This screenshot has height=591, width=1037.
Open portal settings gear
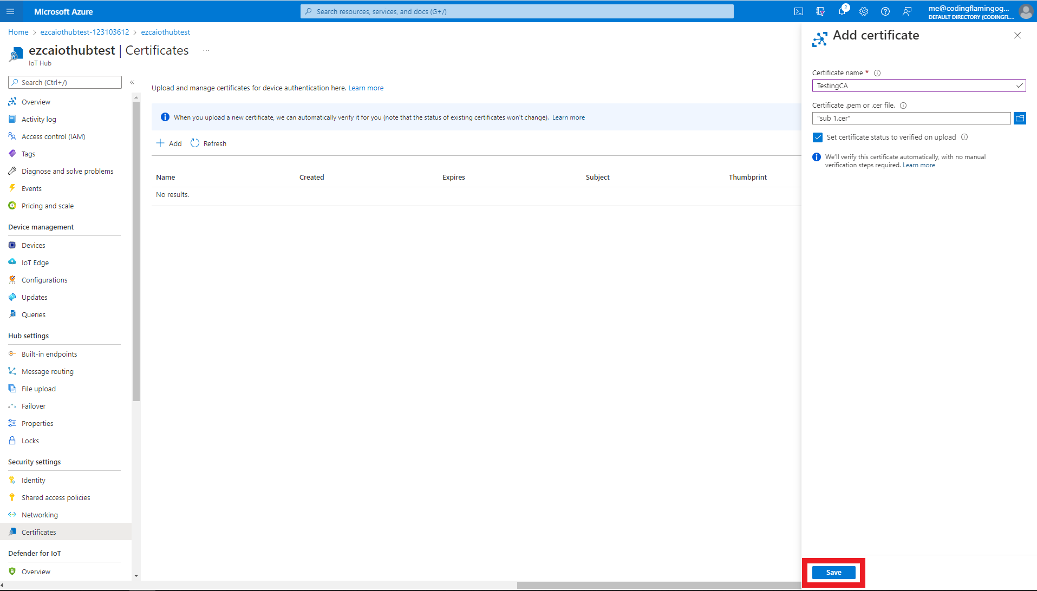coord(864,11)
